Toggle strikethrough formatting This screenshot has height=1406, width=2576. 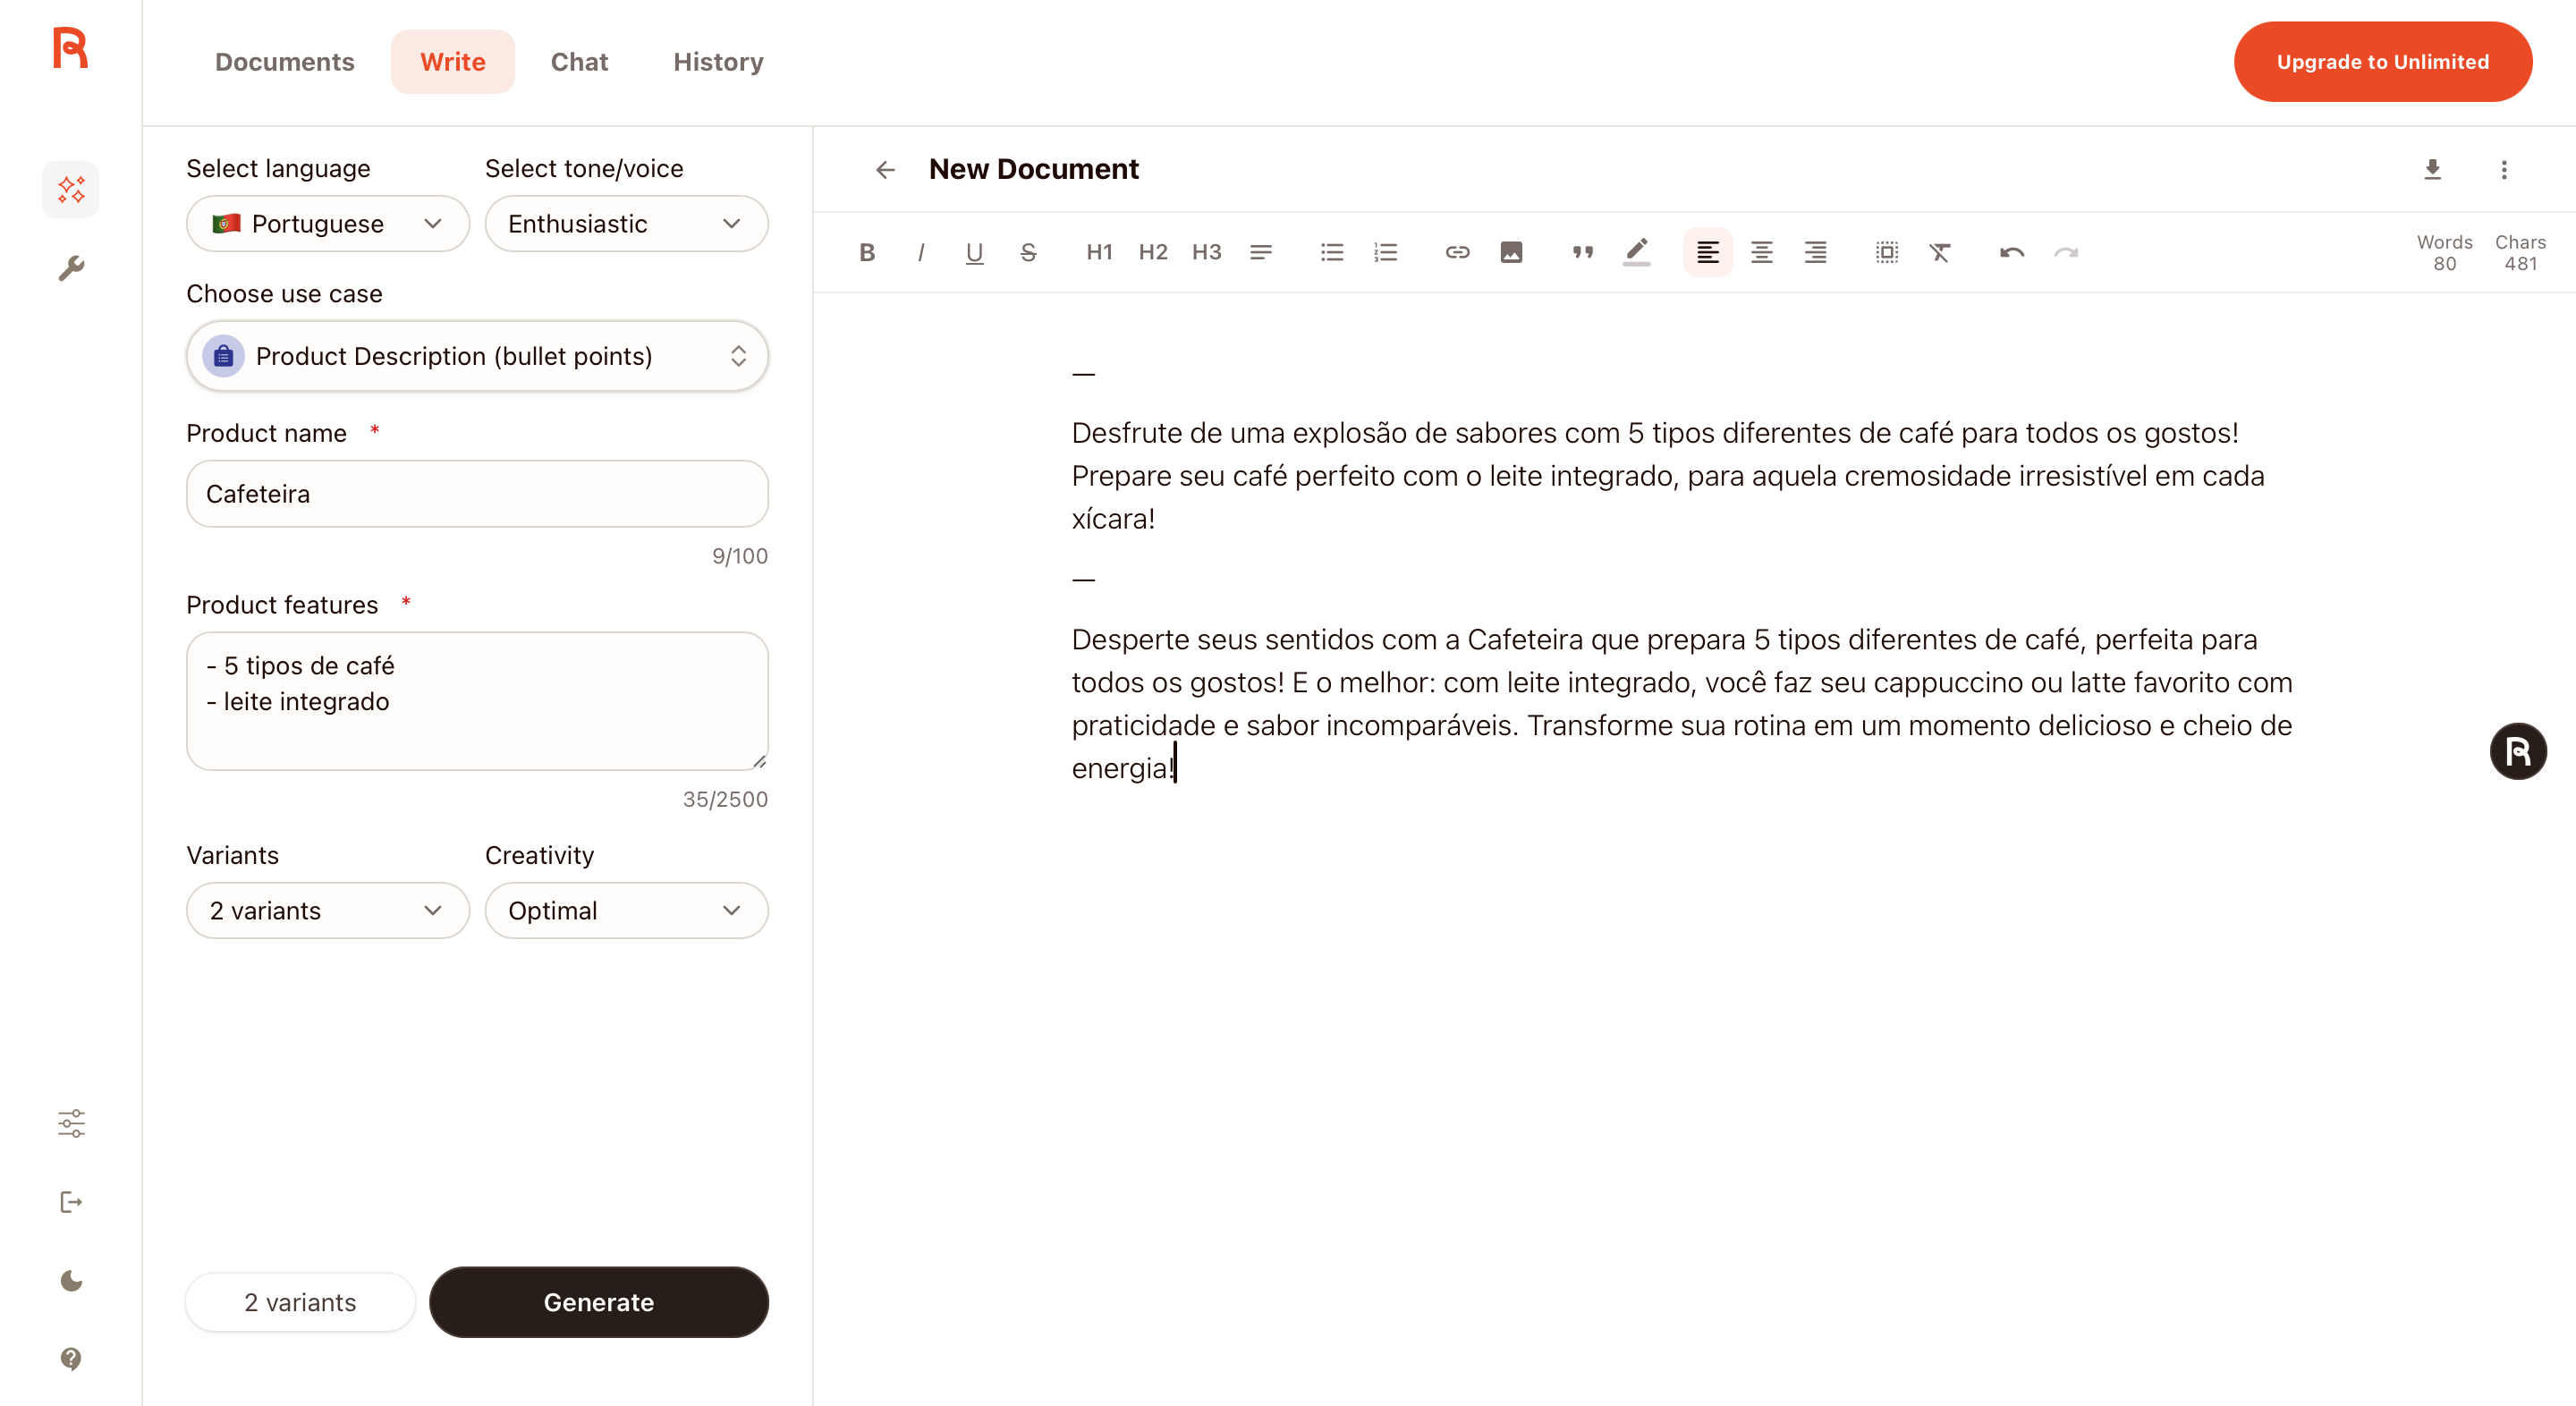pyautogui.click(x=1028, y=253)
